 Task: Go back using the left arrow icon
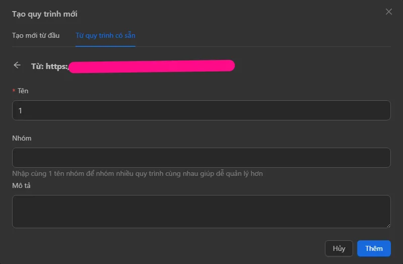[x=17, y=65]
